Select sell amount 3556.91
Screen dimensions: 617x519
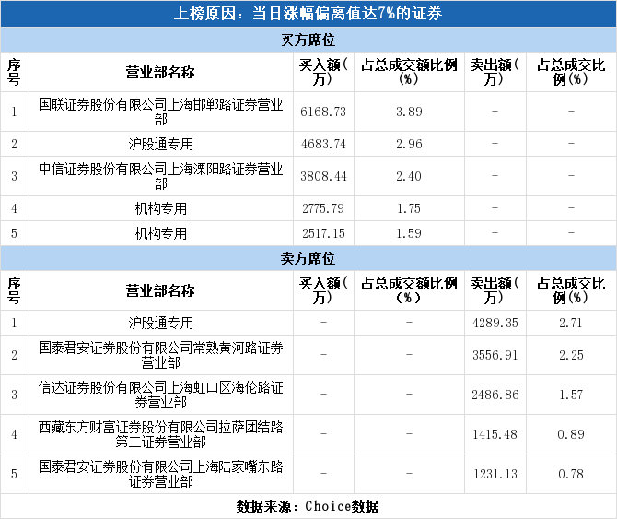click(x=495, y=355)
